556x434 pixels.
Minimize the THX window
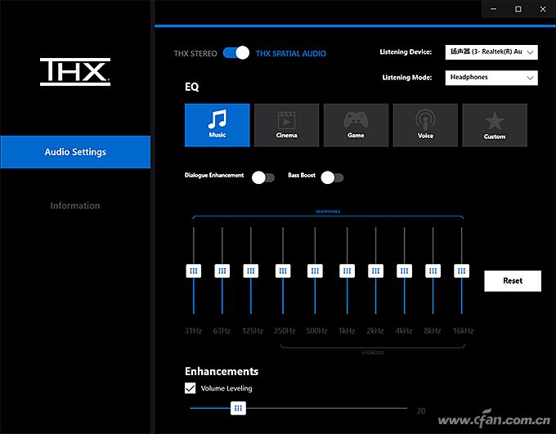[x=494, y=9]
